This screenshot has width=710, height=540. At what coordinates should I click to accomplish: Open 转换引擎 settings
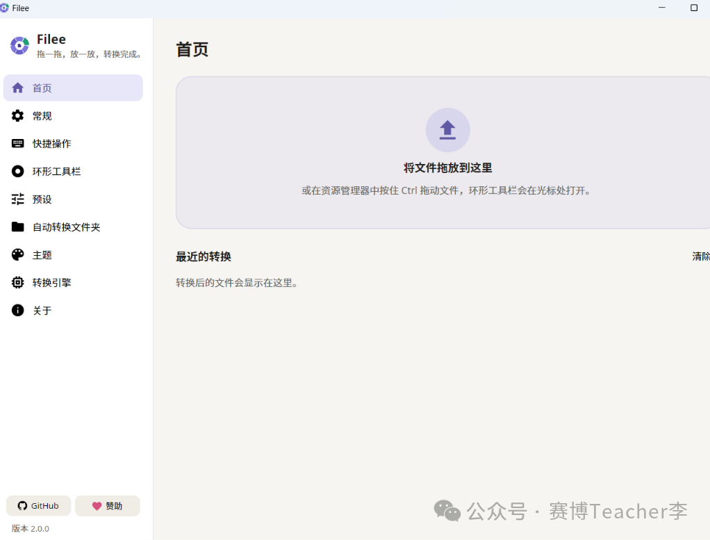click(x=73, y=283)
